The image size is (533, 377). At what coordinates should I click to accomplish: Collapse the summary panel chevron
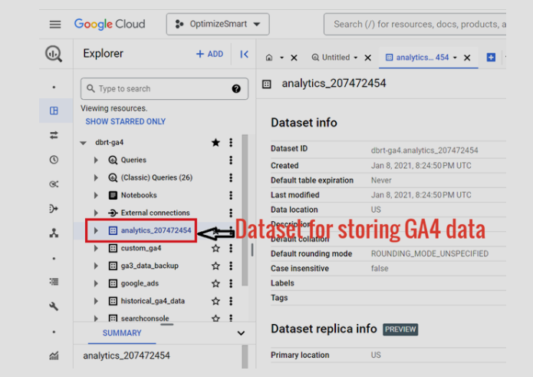[241, 333]
